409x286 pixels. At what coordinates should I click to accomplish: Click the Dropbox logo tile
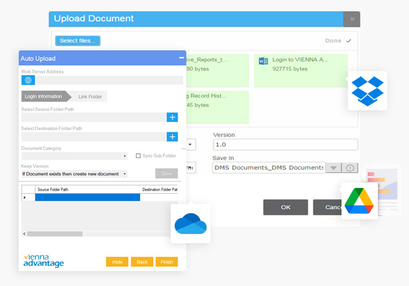pos(367,91)
